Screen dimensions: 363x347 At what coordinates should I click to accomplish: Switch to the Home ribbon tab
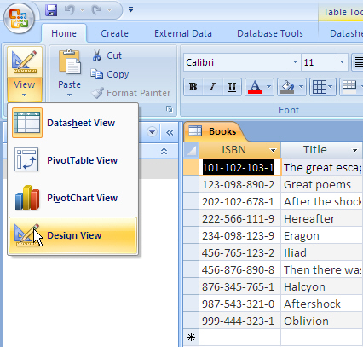64,33
